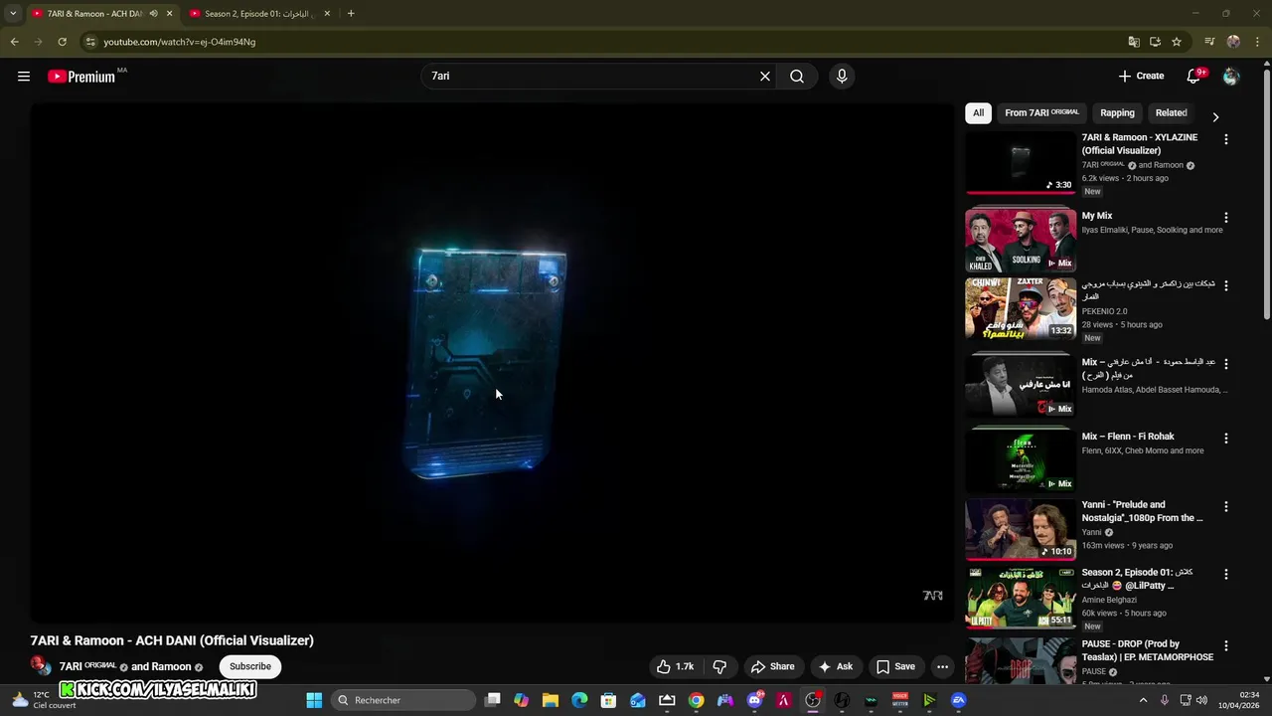Mute the 7ARI tab via speaker icon
1272x716 pixels.
coord(153,14)
